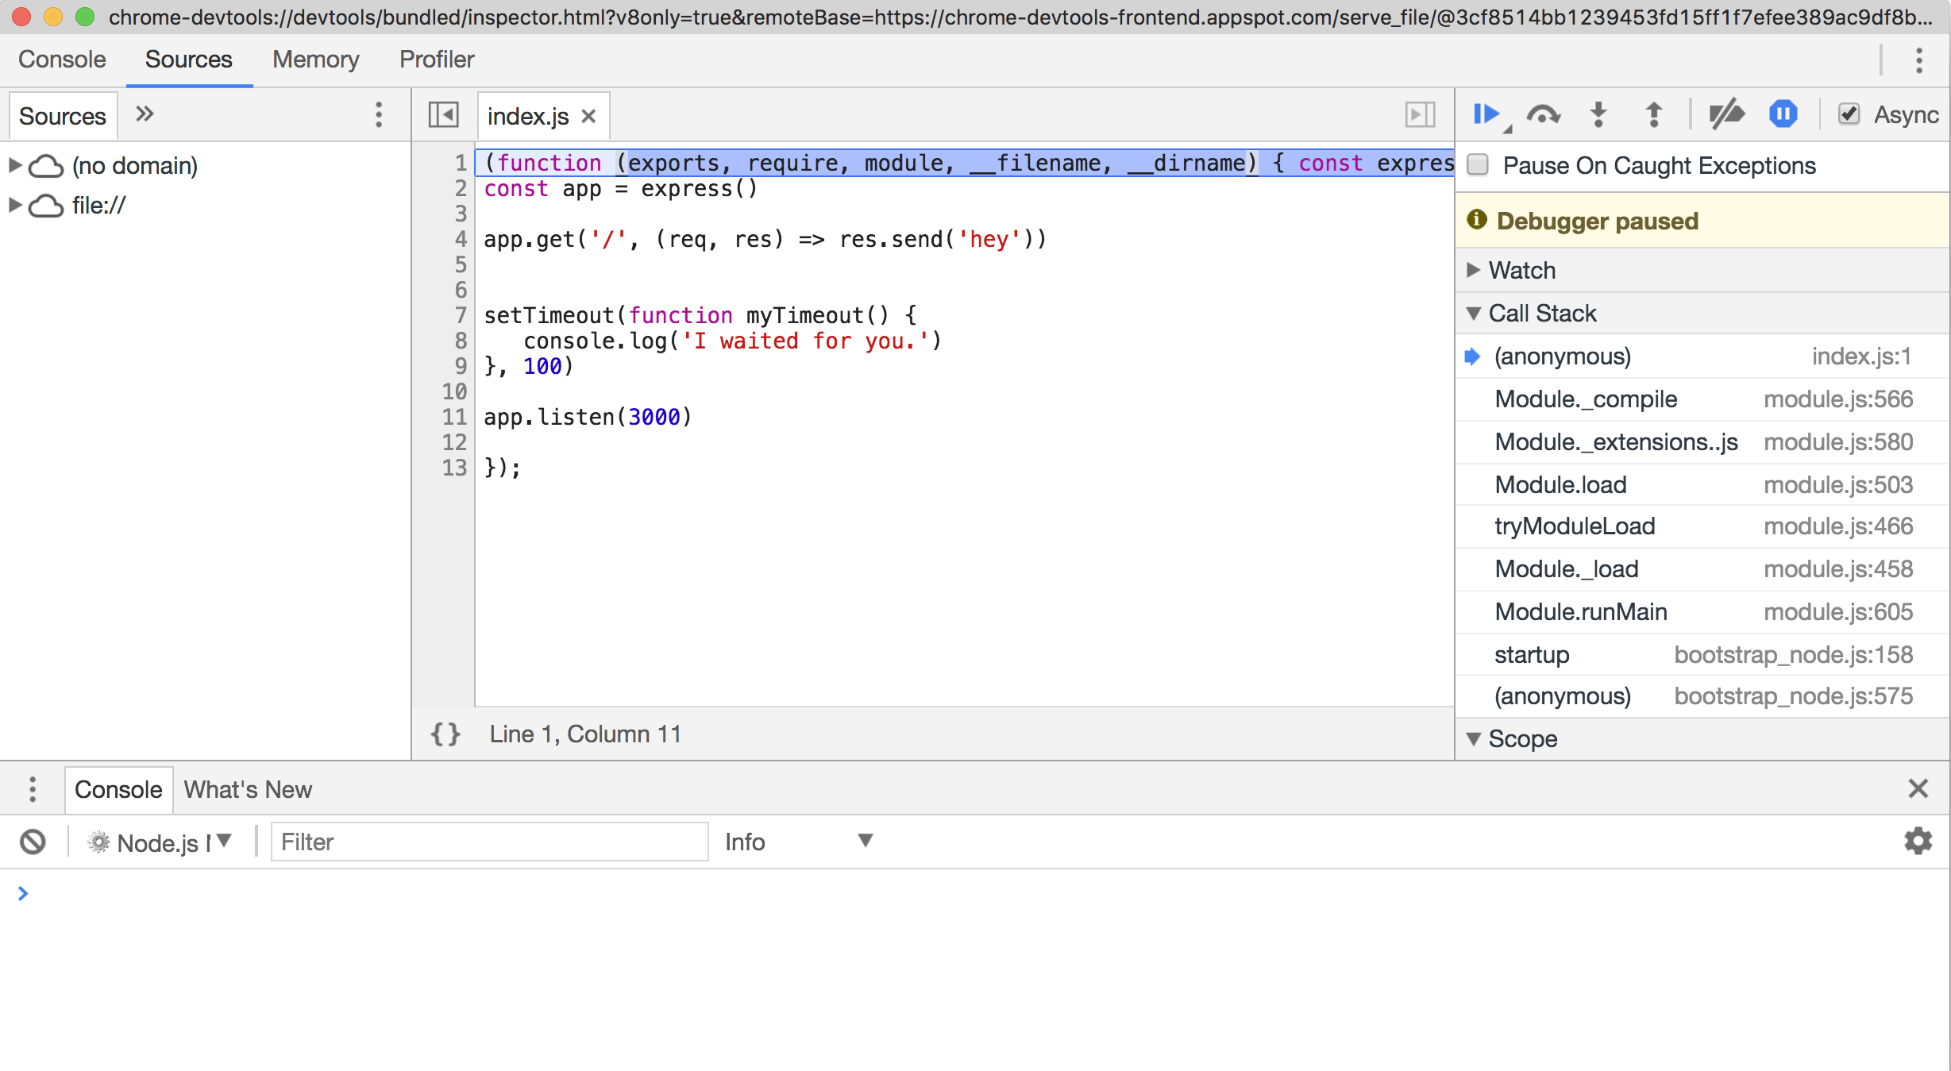Screen dimensions: 1951x1071
Task: Open console settings gear
Action: tap(1918, 841)
